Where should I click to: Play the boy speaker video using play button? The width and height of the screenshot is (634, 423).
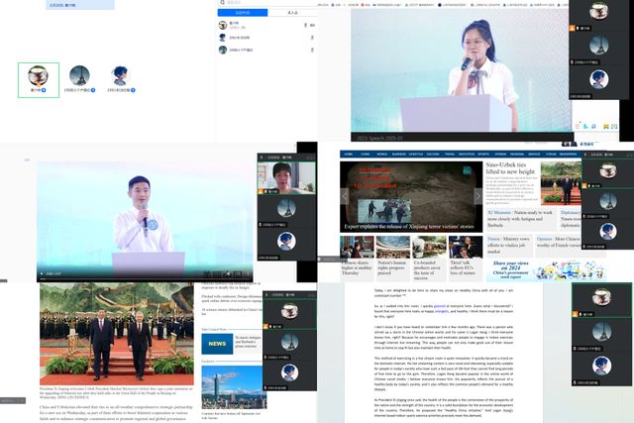coord(42,273)
